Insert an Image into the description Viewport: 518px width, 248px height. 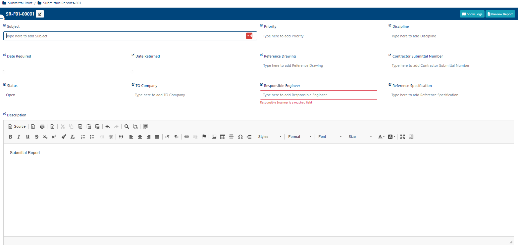tap(214, 137)
